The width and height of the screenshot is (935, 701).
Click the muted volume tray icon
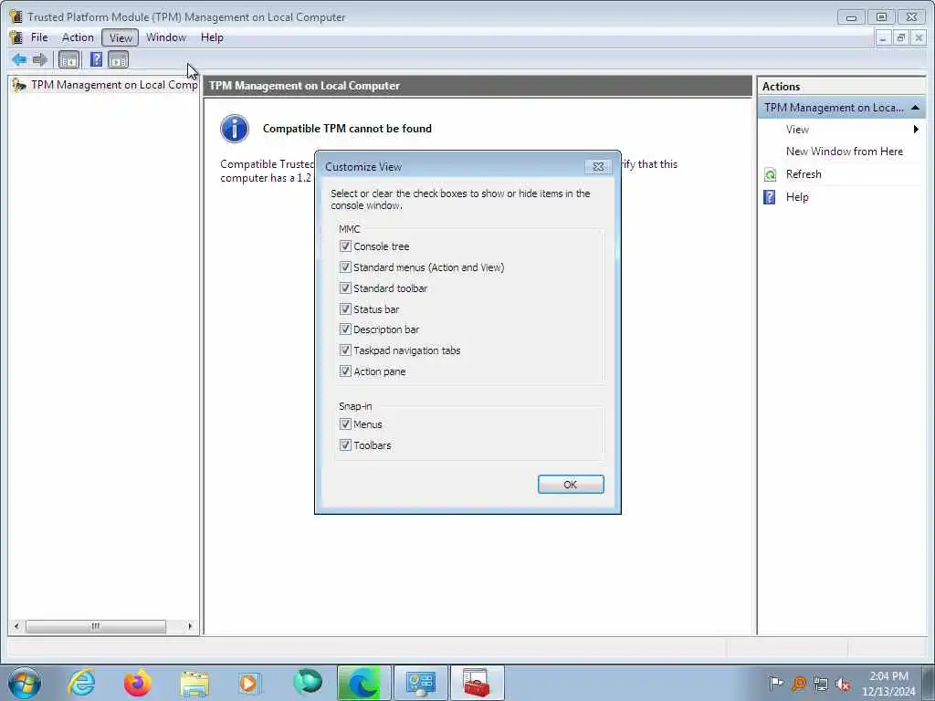point(843,684)
